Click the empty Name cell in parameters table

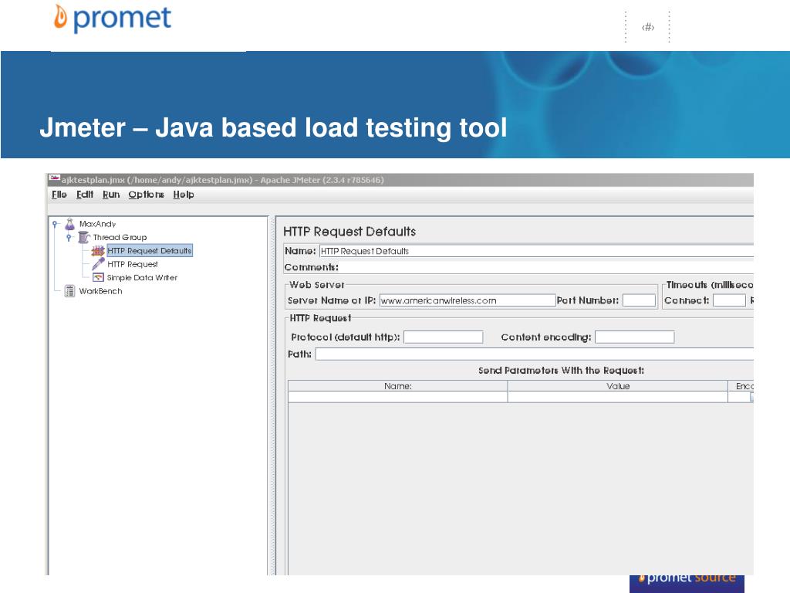pyautogui.click(x=397, y=398)
